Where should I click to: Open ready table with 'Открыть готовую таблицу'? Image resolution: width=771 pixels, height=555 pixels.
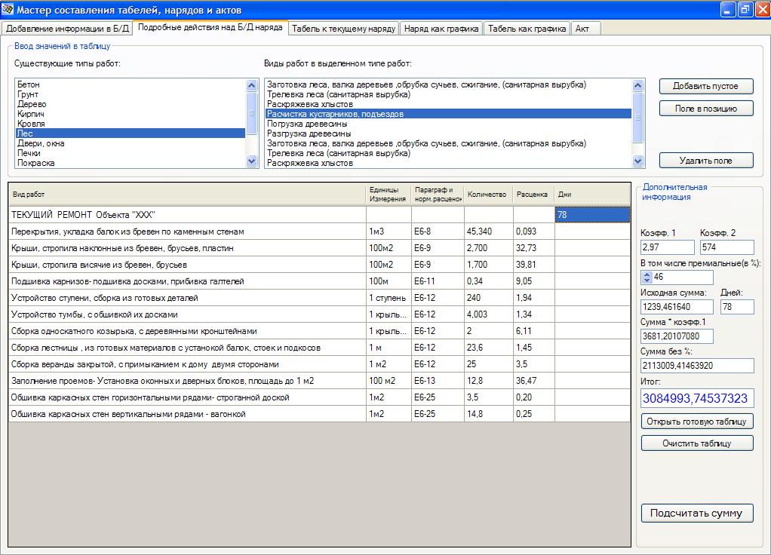click(696, 421)
